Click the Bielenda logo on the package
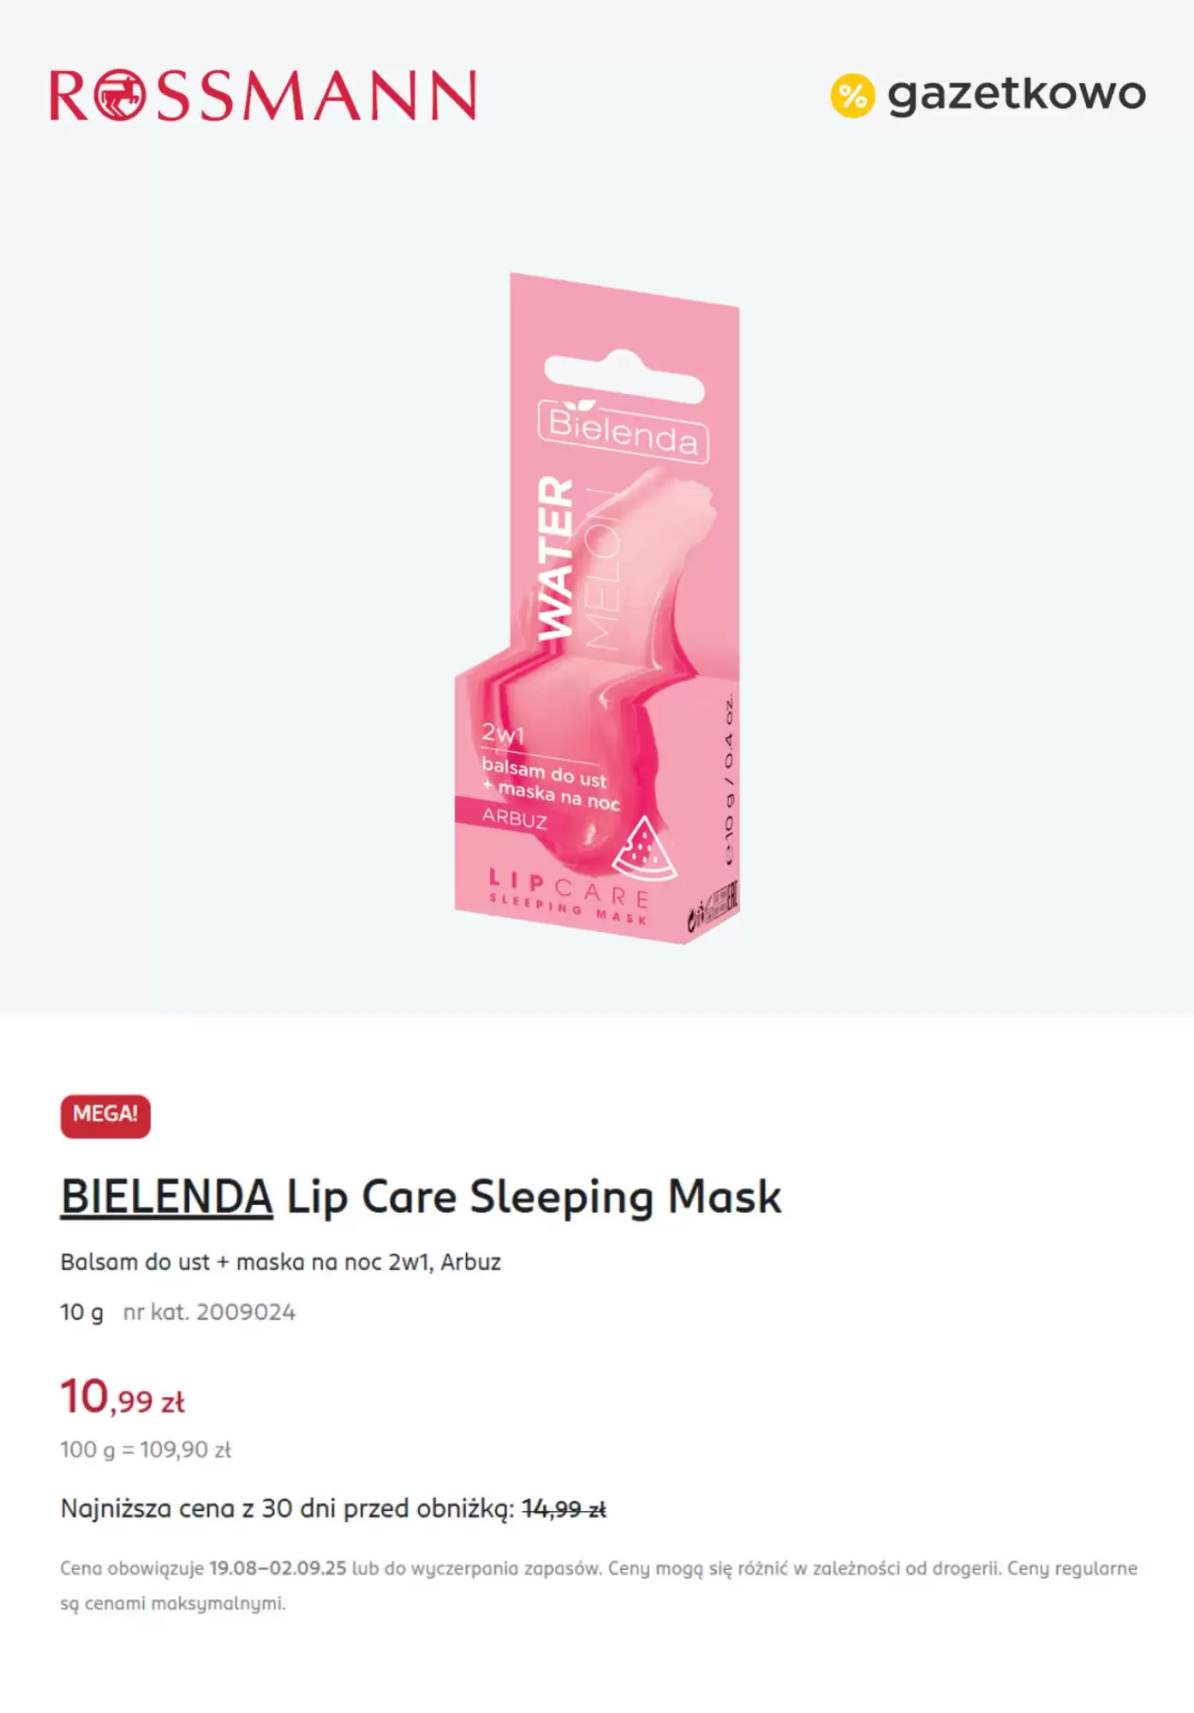Image resolution: width=1194 pixels, height=1713 pixels. 623,432
